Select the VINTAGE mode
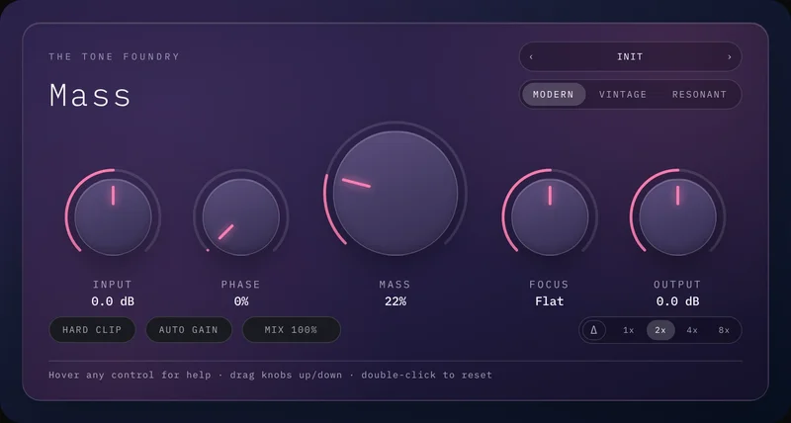Image resolution: width=791 pixels, height=423 pixels. (x=623, y=94)
